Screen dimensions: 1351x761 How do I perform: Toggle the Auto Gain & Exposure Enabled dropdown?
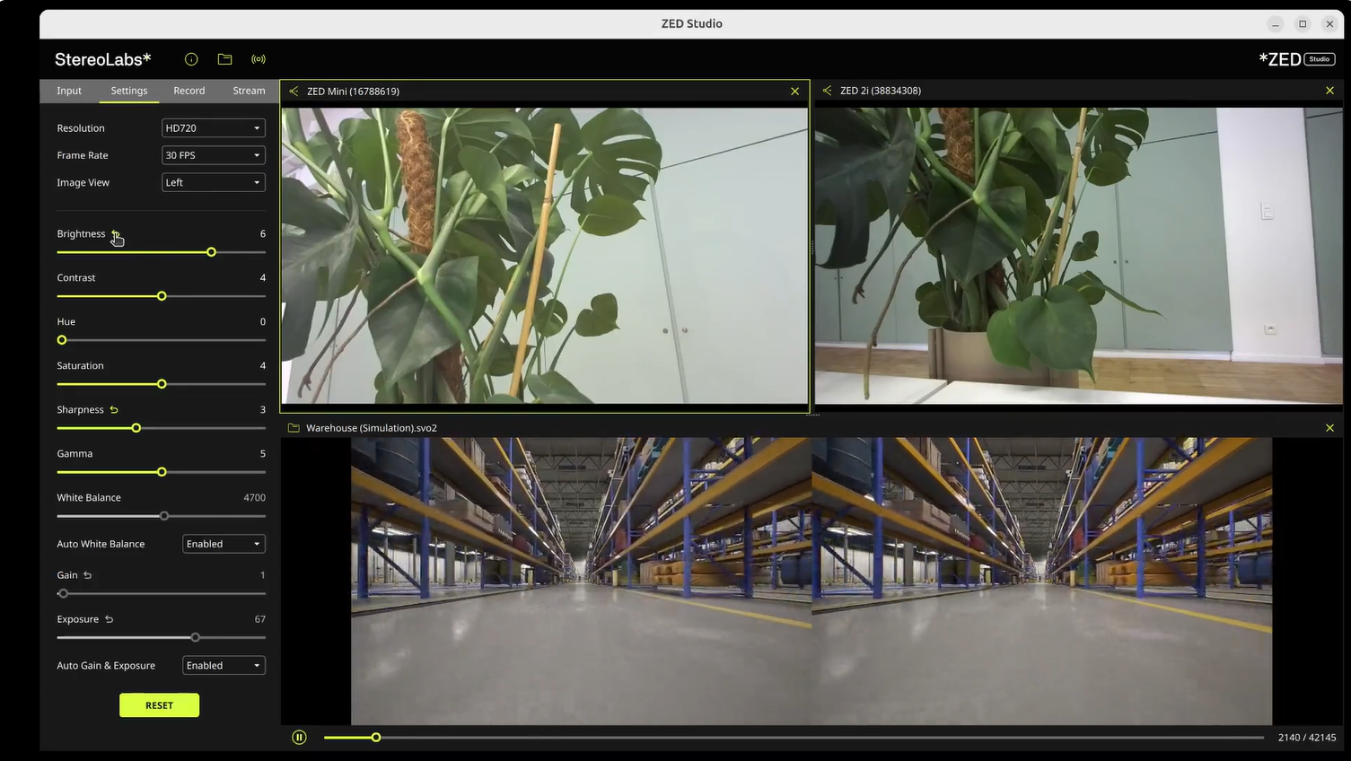coord(224,665)
